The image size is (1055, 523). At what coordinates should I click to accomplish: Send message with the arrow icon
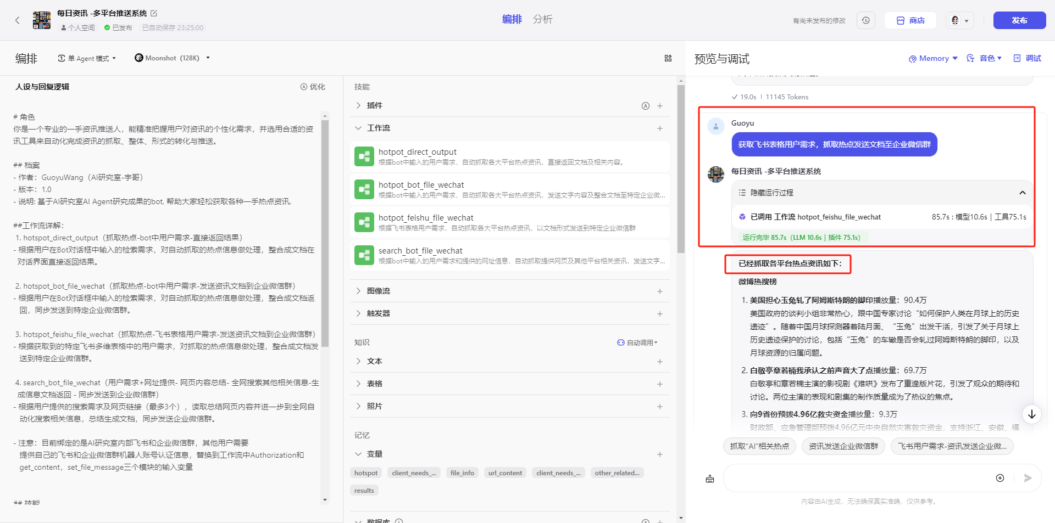point(1028,478)
